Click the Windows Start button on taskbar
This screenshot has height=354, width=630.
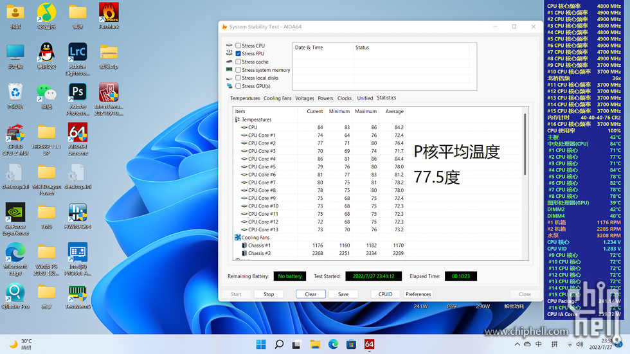tap(261, 344)
